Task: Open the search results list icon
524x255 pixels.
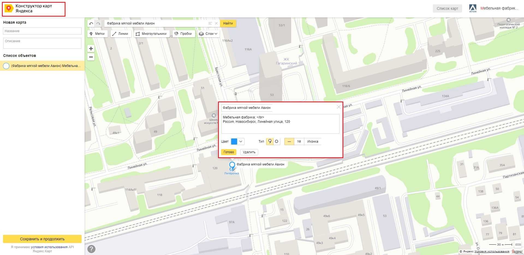Action: 210,23
